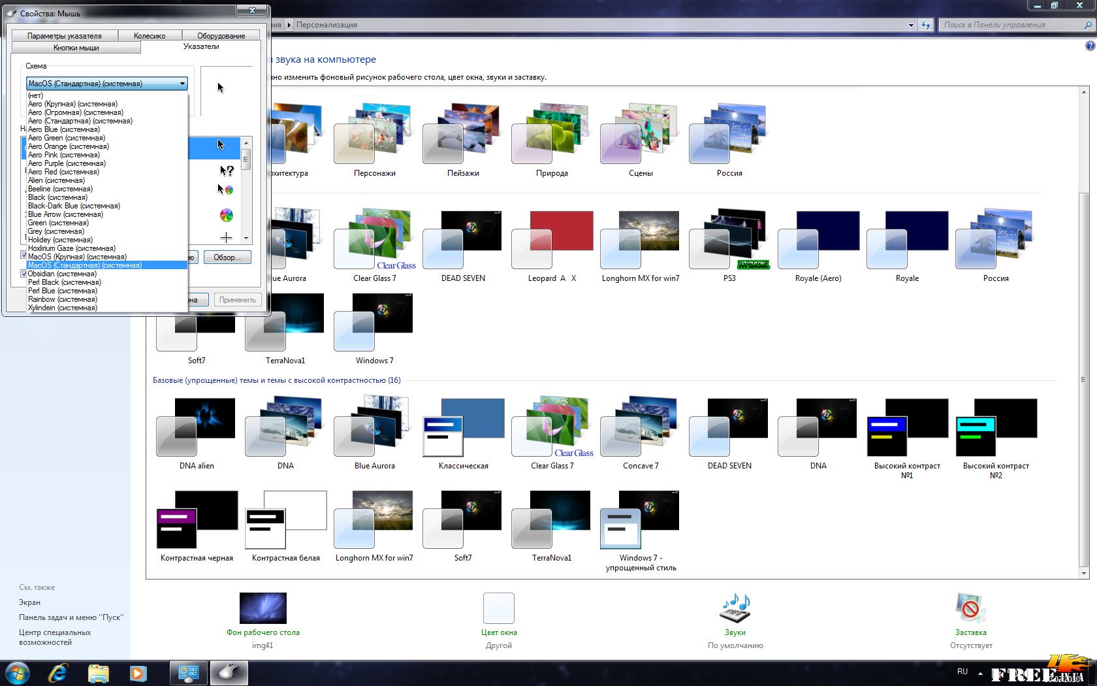
Task: Click the theme list scrollbar down arrow
Action: [1085, 574]
